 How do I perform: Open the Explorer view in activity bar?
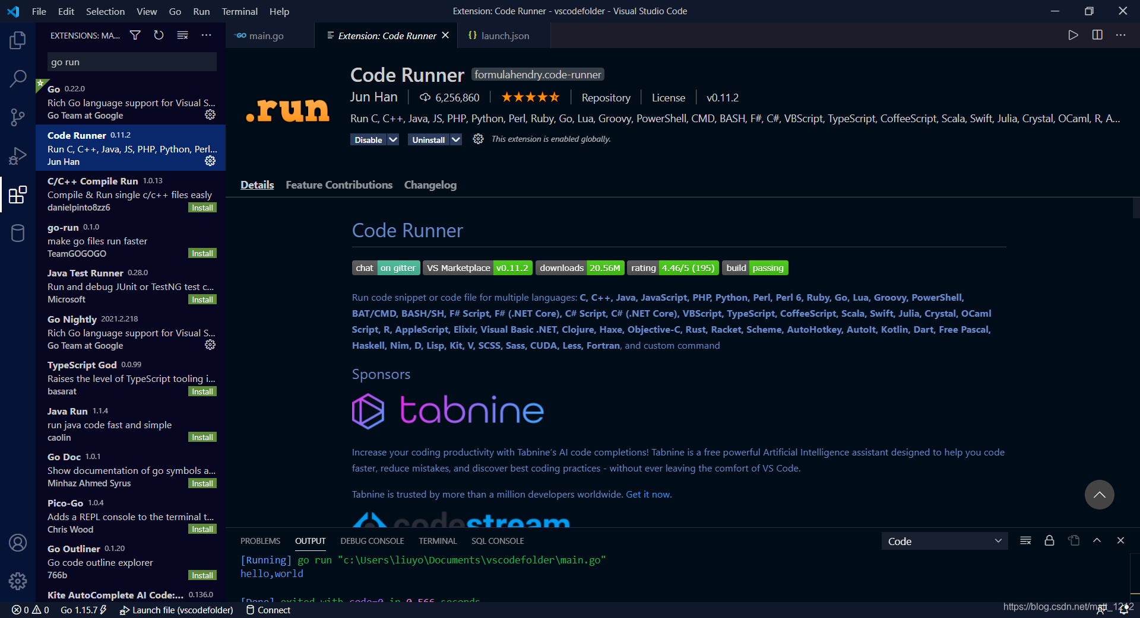(18, 40)
